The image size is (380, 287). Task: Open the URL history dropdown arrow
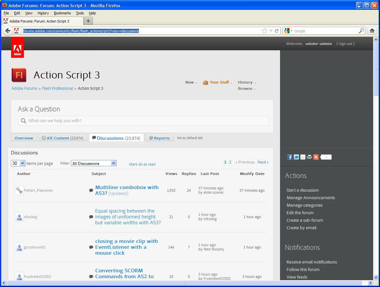271,31
